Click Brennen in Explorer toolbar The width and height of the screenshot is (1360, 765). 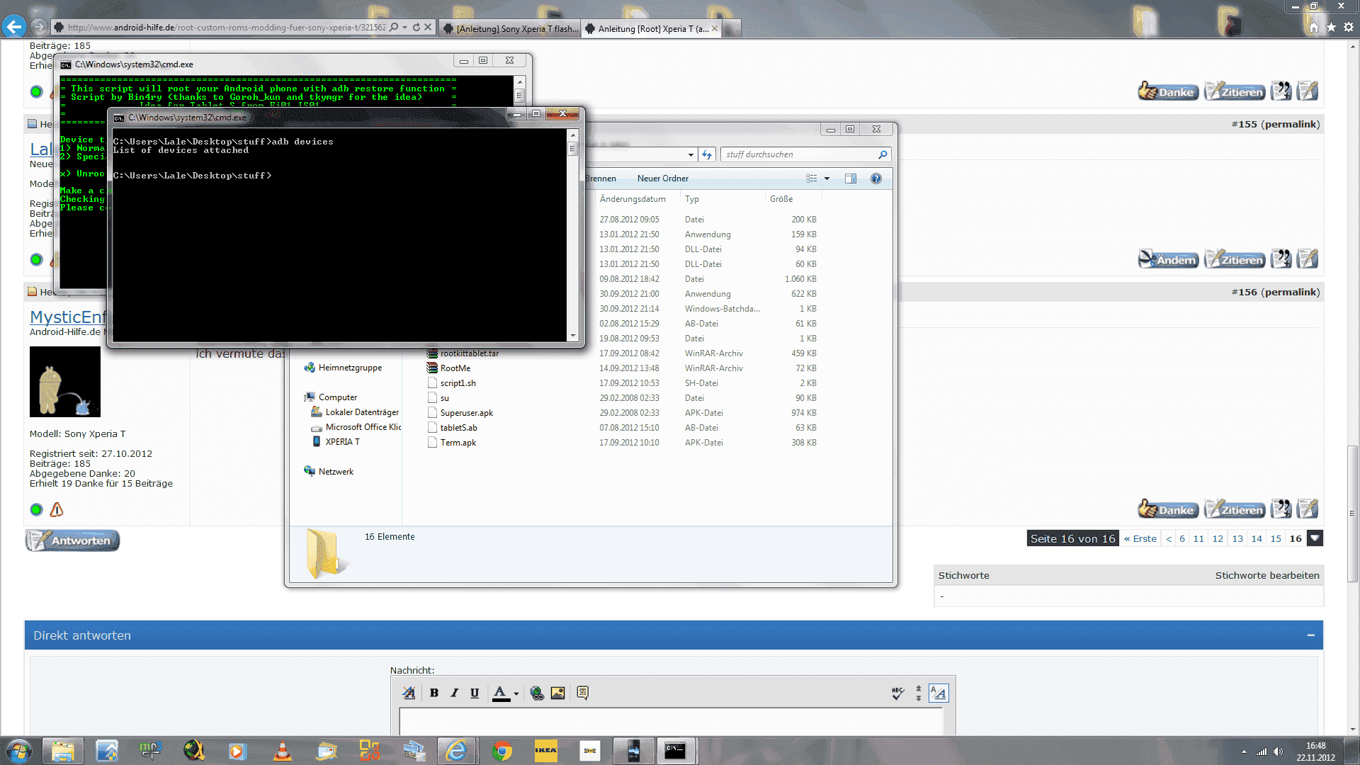pyautogui.click(x=601, y=178)
